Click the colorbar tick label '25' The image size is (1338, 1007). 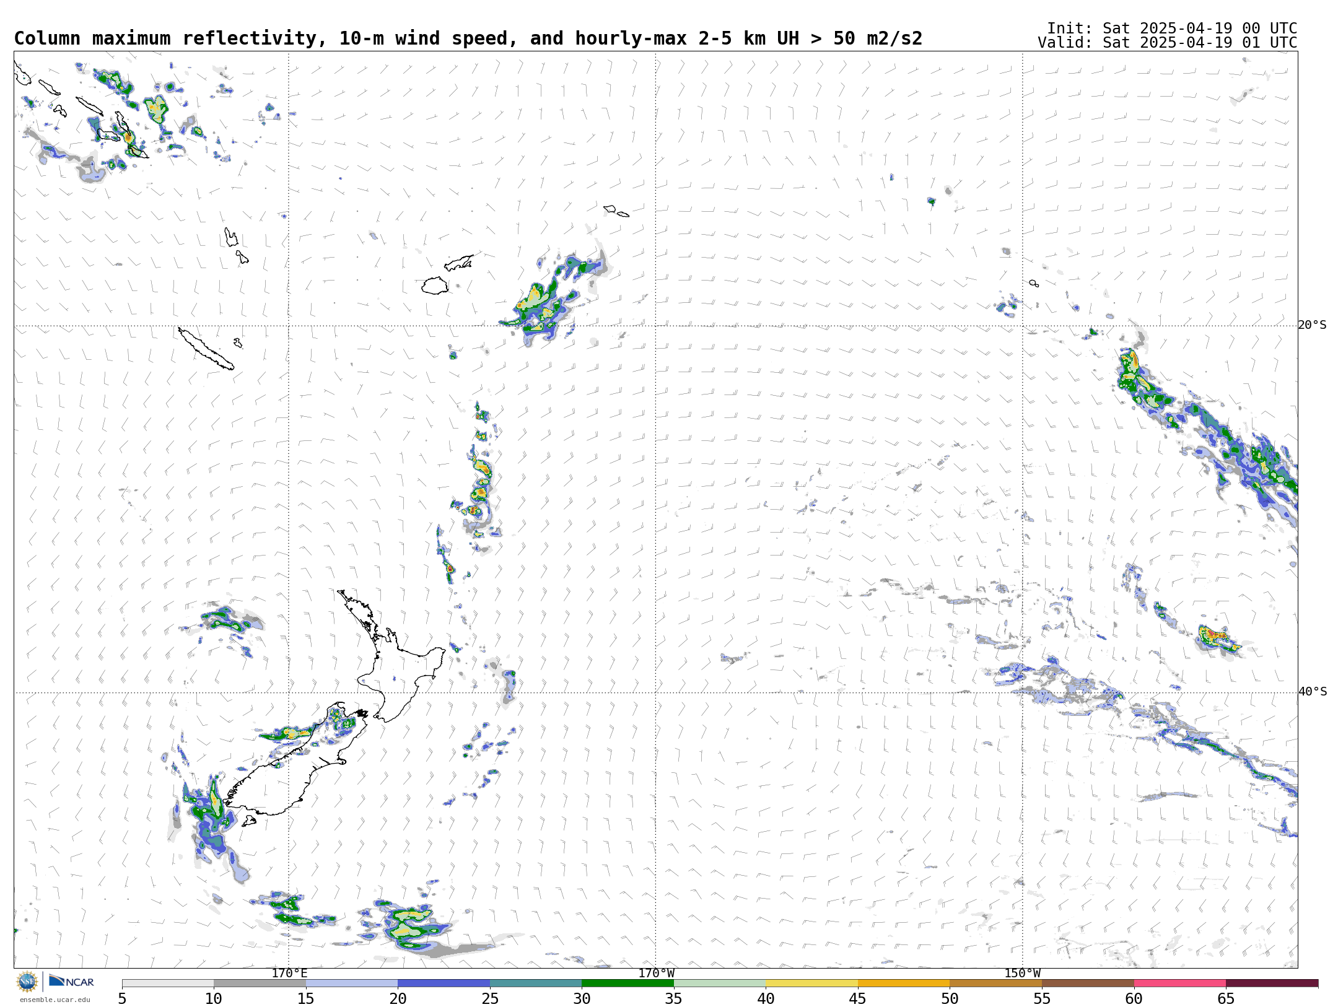[x=490, y=998]
